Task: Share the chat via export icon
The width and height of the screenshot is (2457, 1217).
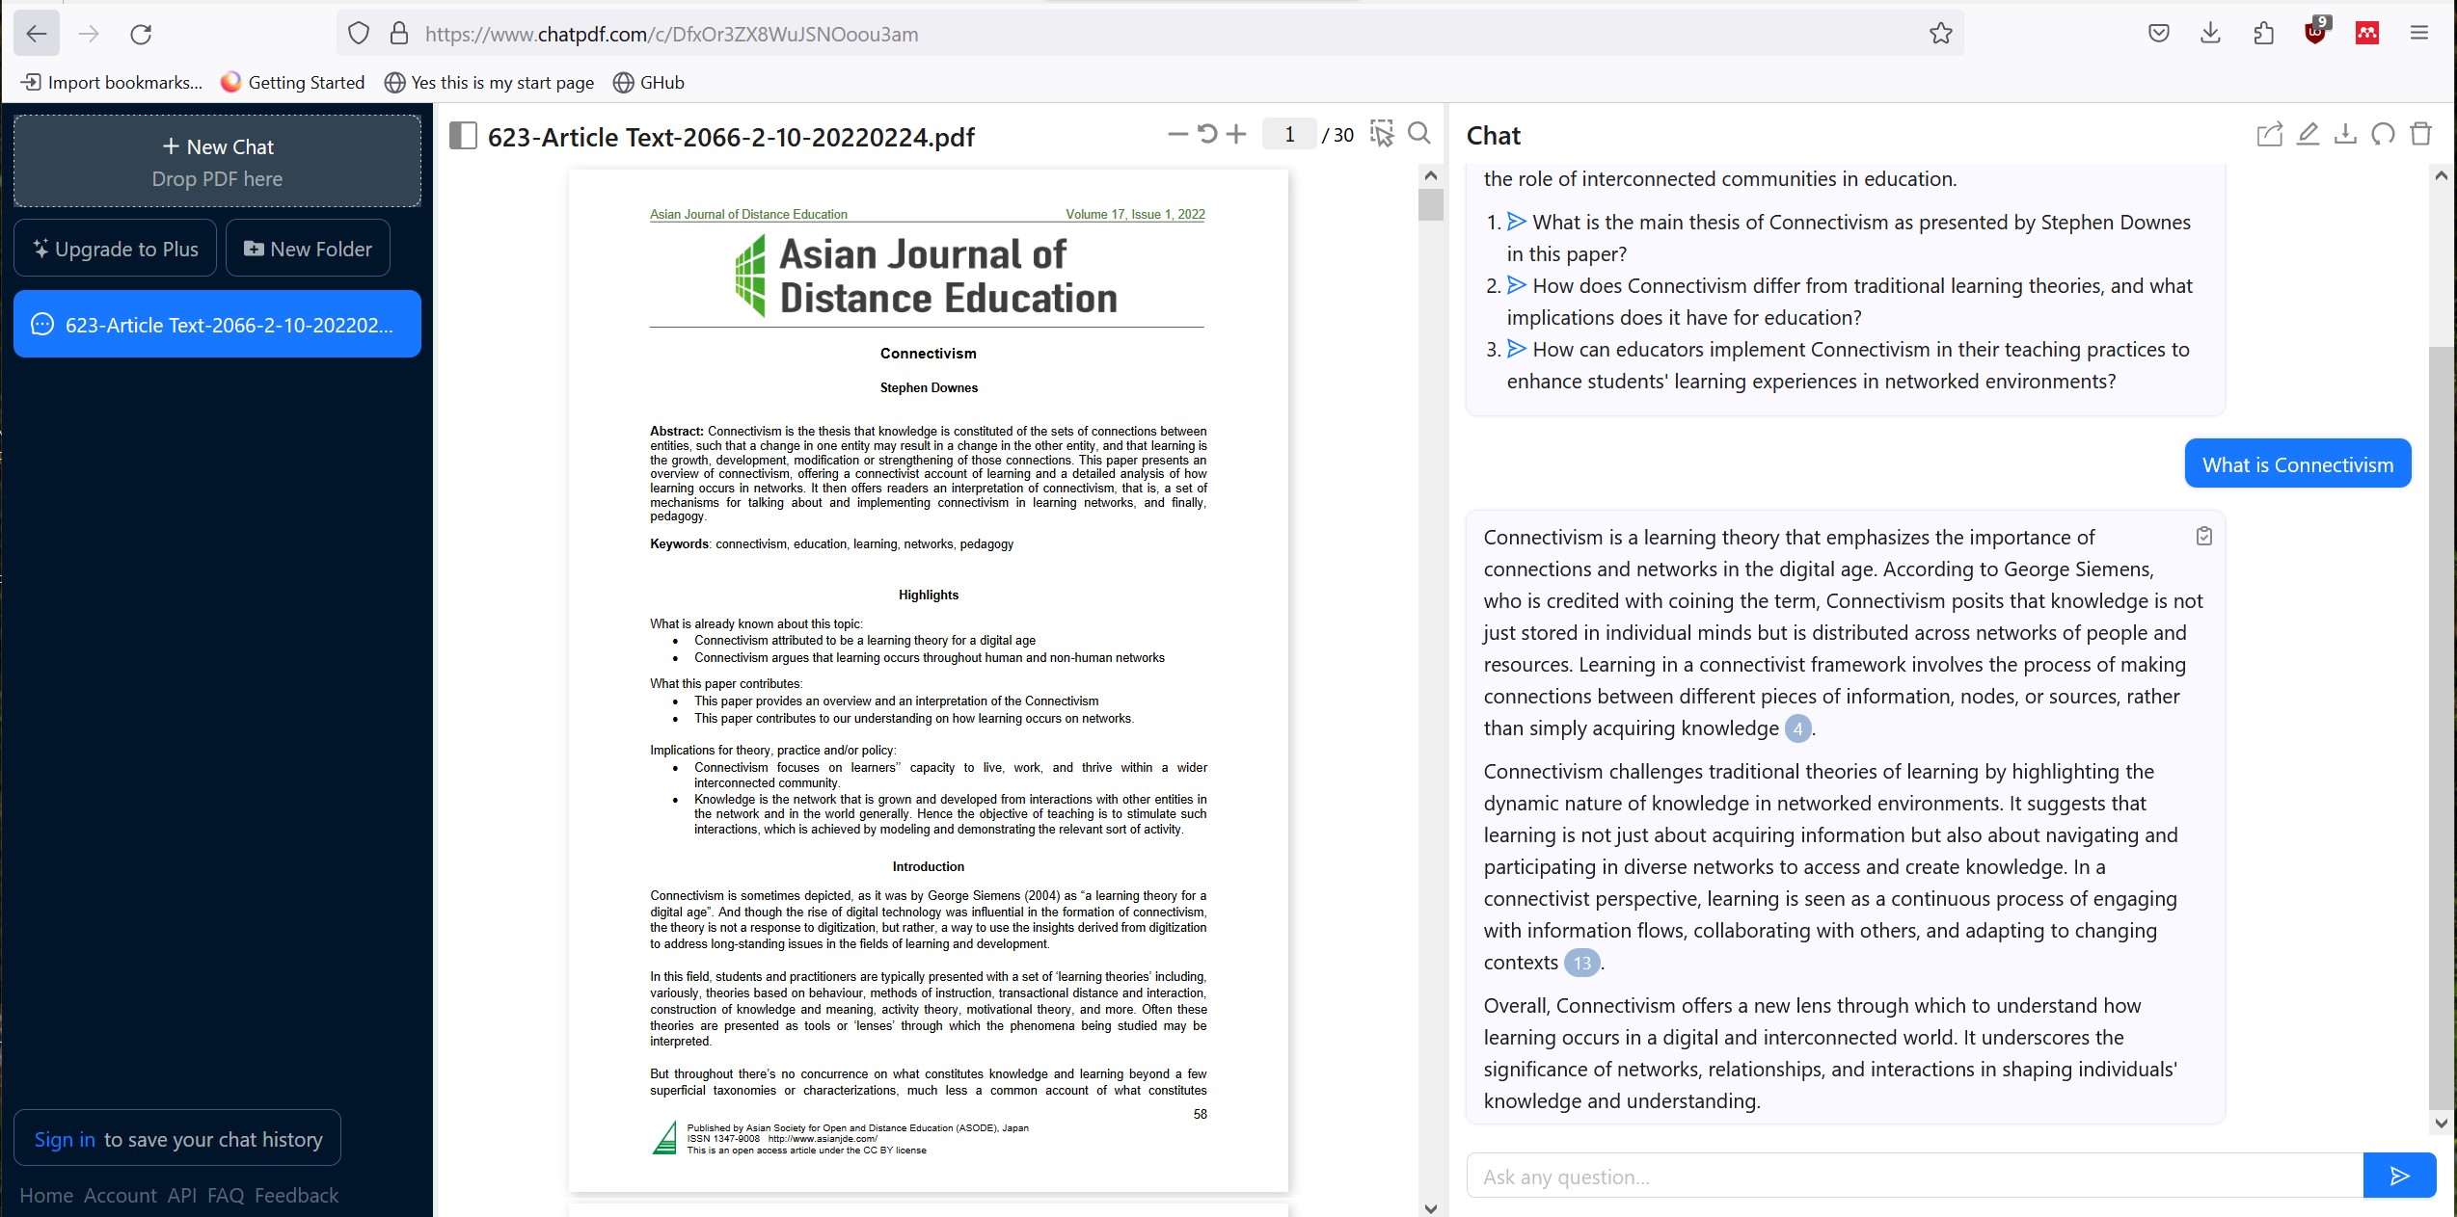Action: (2270, 134)
